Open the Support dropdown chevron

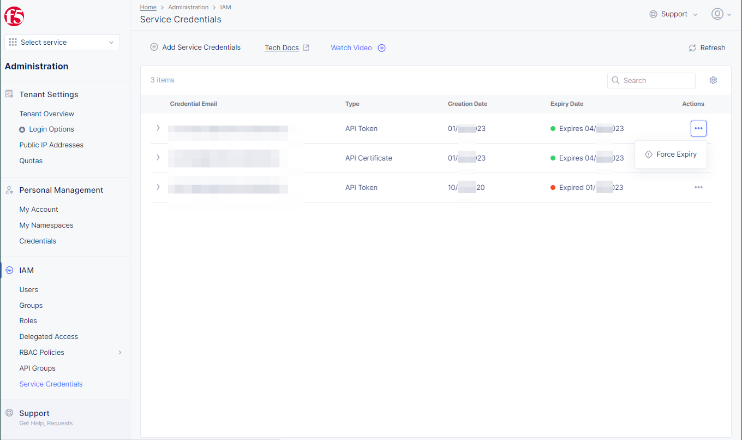pyautogui.click(x=695, y=14)
